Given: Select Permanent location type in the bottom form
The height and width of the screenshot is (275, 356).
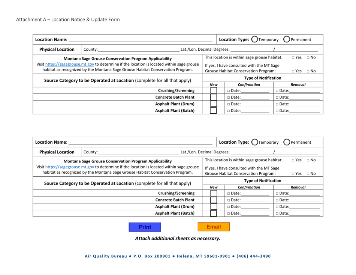Looking at the screenshot, I should click(x=287, y=142).
